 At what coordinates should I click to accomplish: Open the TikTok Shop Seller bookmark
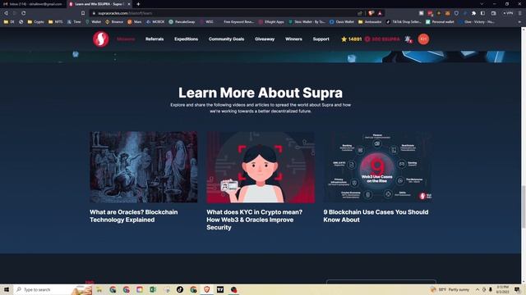point(404,22)
